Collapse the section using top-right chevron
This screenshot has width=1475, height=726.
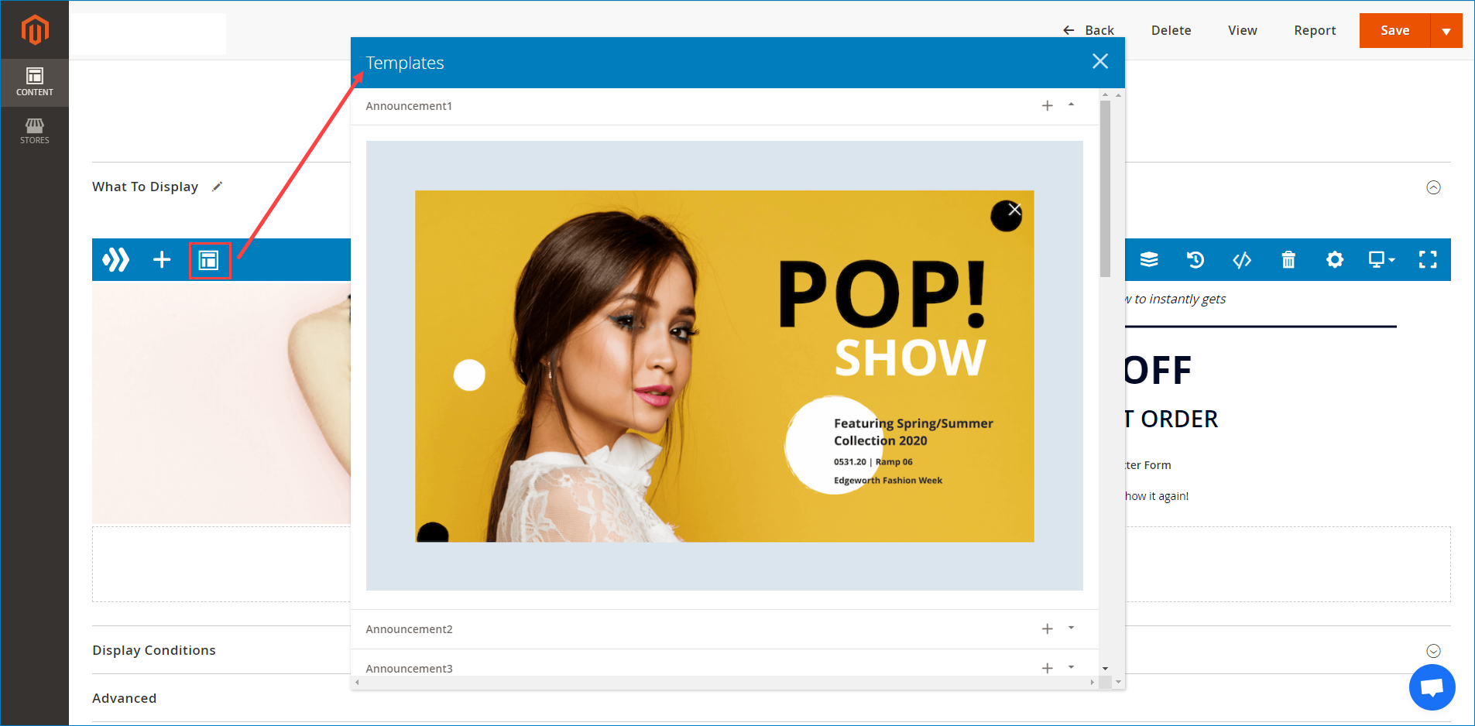(x=1433, y=187)
